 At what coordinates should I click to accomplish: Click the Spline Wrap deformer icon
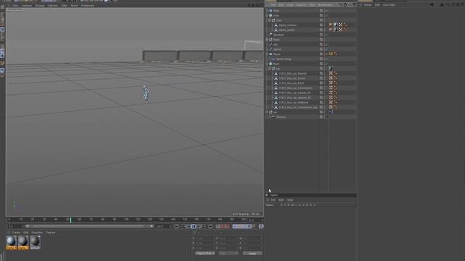click(273, 59)
